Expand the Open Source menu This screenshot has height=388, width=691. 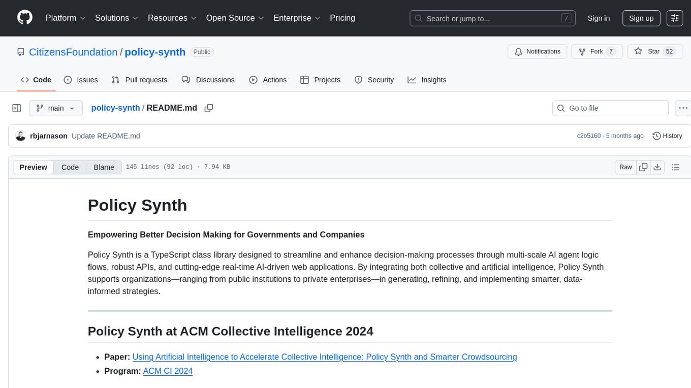point(235,18)
